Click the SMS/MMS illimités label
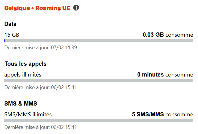 [28, 115]
